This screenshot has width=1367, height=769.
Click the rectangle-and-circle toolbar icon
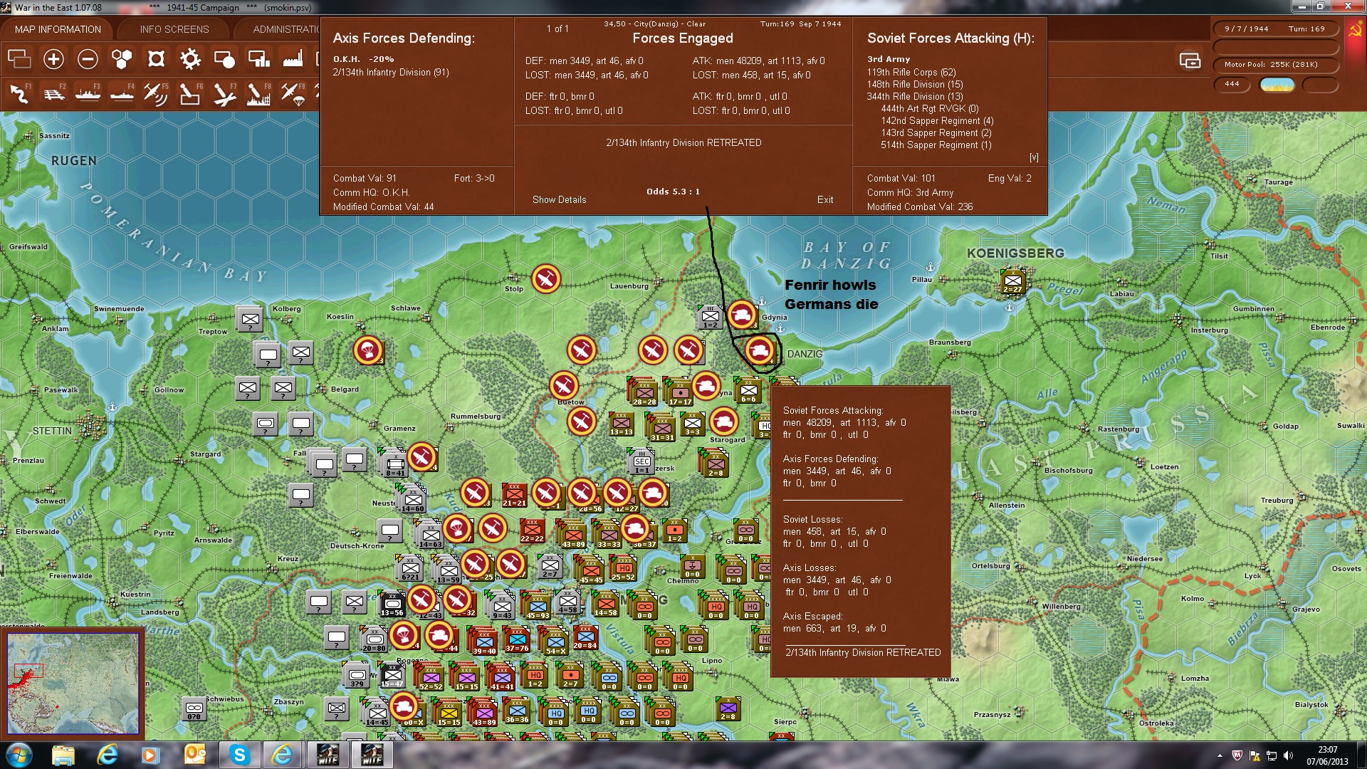click(x=224, y=59)
